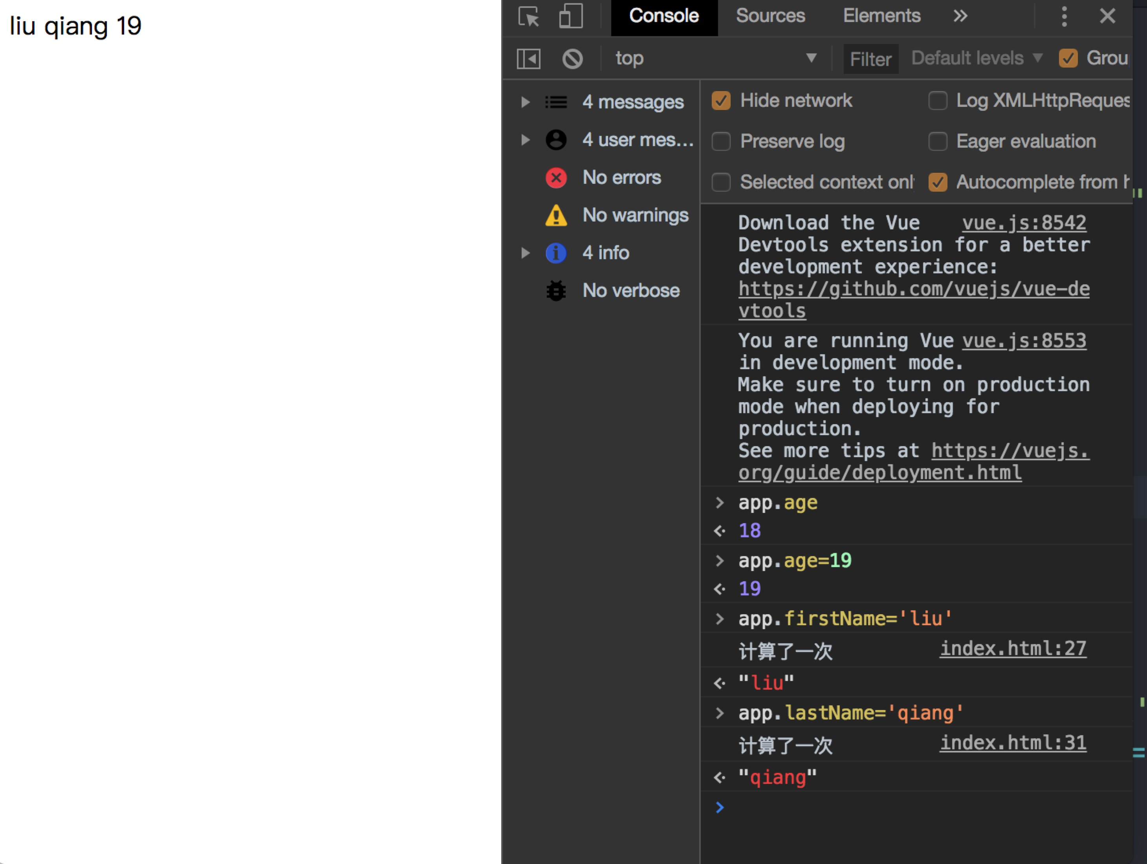Switch to the Elements tab

(x=881, y=16)
